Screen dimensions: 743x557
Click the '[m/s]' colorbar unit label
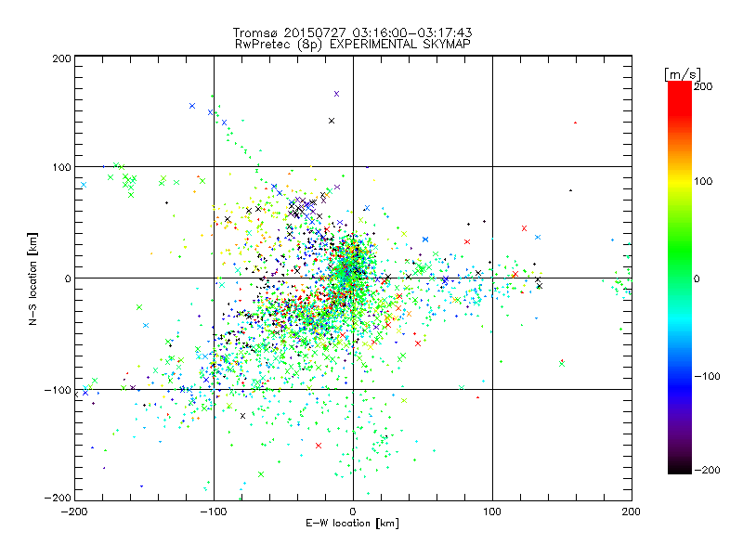pyautogui.click(x=683, y=74)
